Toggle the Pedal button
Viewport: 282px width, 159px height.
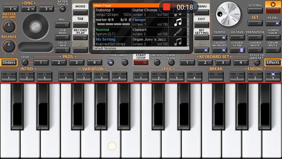273,23
